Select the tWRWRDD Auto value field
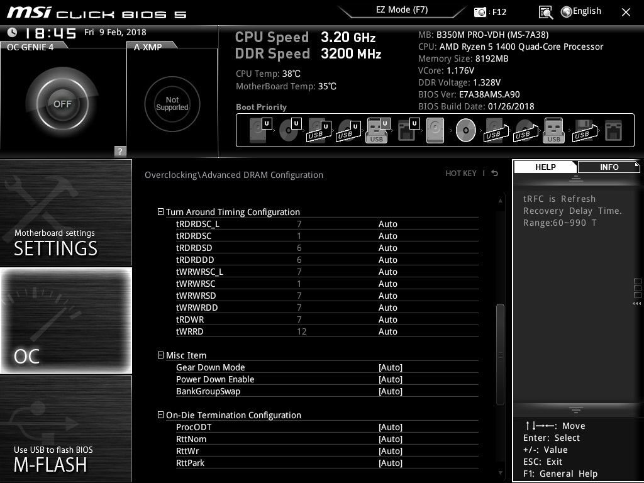644x483 pixels. [387, 307]
